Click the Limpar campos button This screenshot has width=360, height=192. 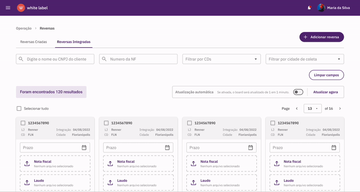click(326, 75)
